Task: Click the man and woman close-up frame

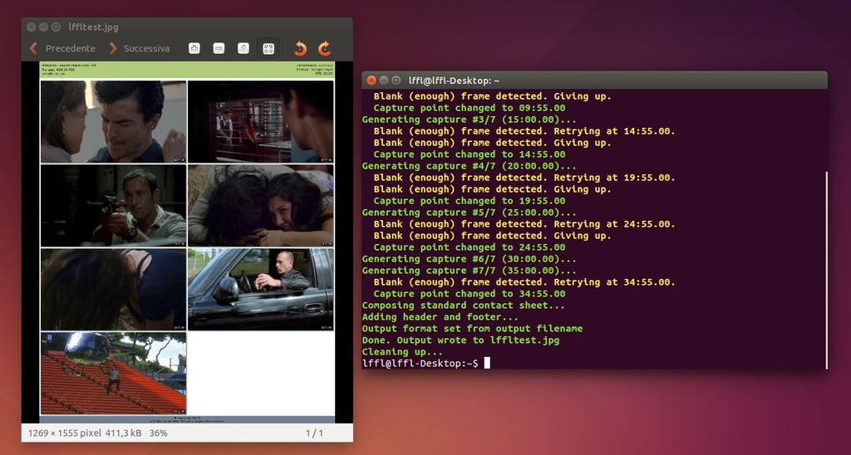Action: click(113, 121)
